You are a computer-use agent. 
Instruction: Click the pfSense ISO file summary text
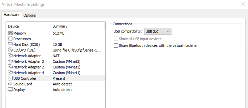(x=77, y=50)
